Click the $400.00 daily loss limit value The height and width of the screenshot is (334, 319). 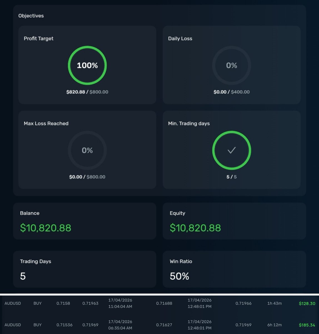pyautogui.click(x=240, y=92)
